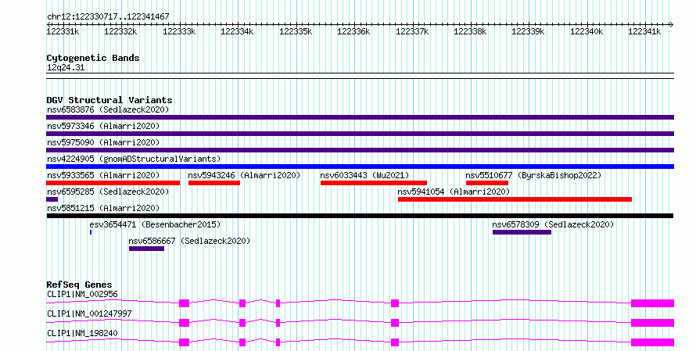The width and height of the screenshot is (696, 351).
Task: Select the nsv5973346 (Almarri2020) variant label
Action: pyautogui.click(x=103, y=126)
